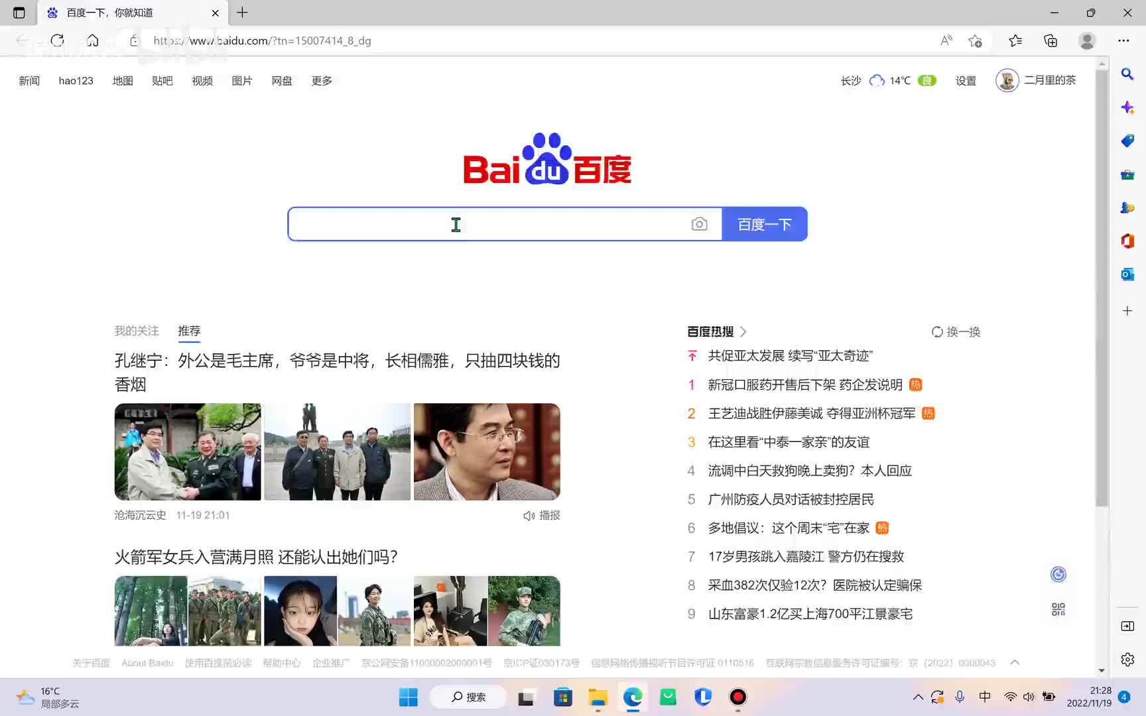Open hot search 广州防疫人员对话被封控居民
1146x716 pixels.
click(x=791, y=499)
